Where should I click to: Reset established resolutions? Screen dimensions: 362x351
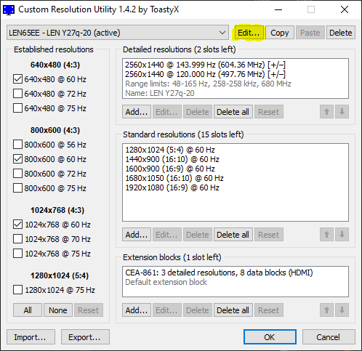(89, 310)
